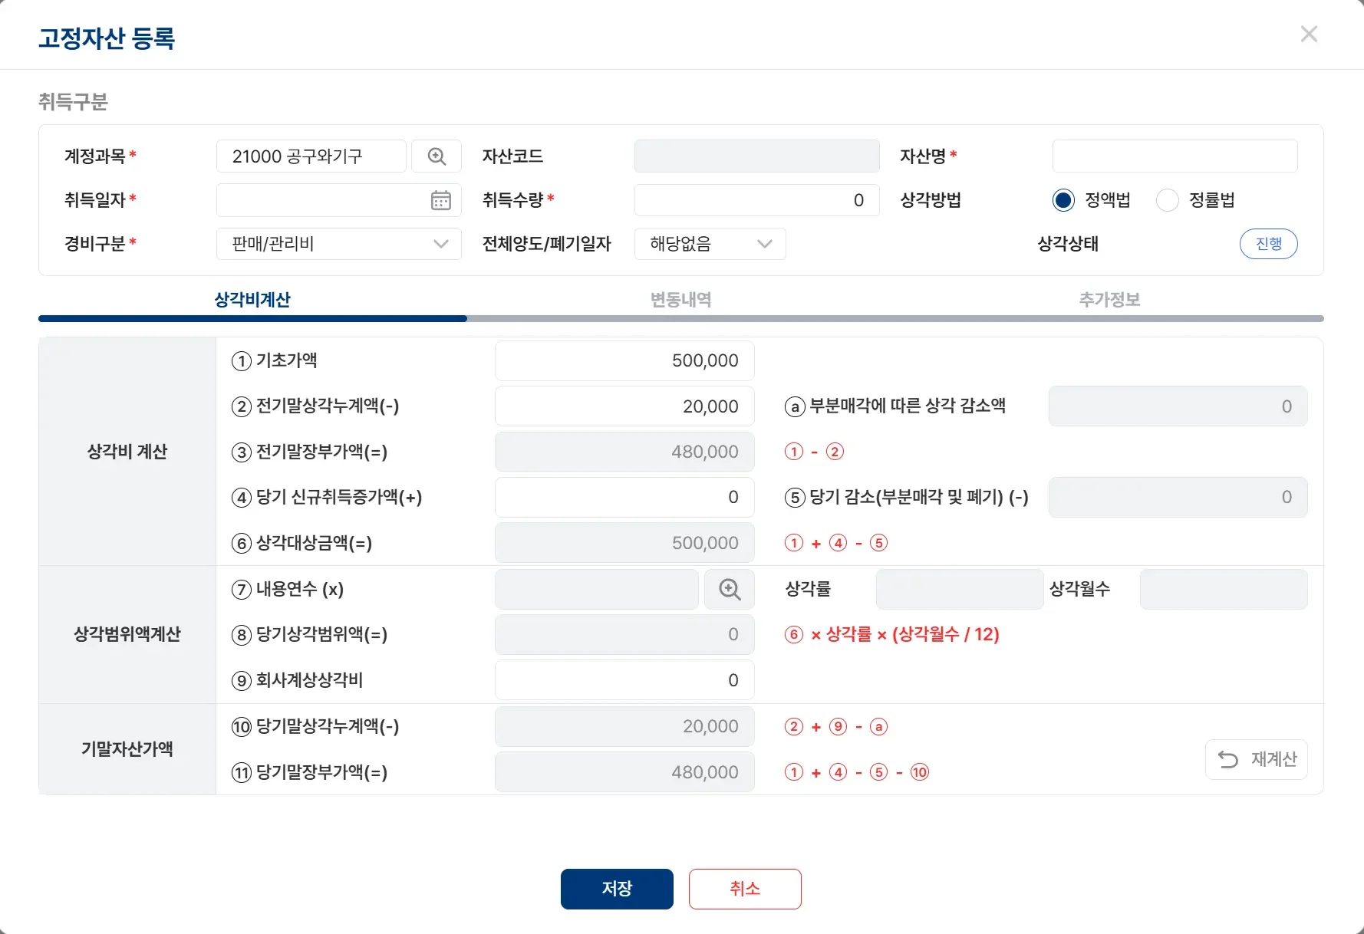Click the 자산명 input field
Image resolution: width=1364 pixels, height=934 pixels.
1174,156
